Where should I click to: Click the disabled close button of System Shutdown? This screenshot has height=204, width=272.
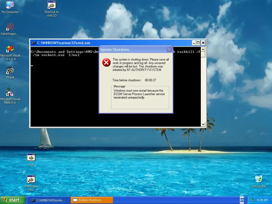pyautogui.click(x=169, y=49)
